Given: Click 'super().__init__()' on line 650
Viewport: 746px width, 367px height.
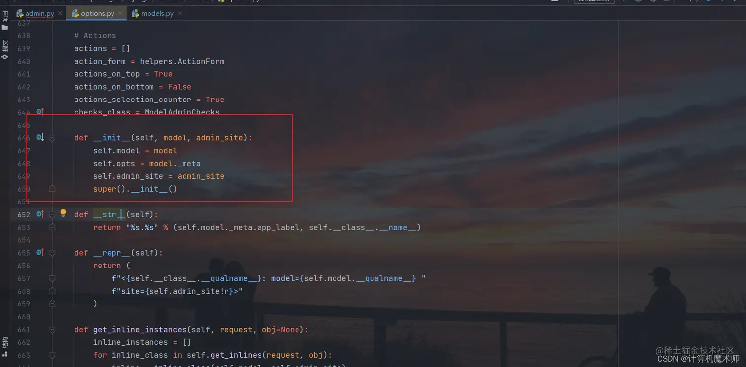Looking at the screenshot, I should pyautogui.click(x=135, y=189).
